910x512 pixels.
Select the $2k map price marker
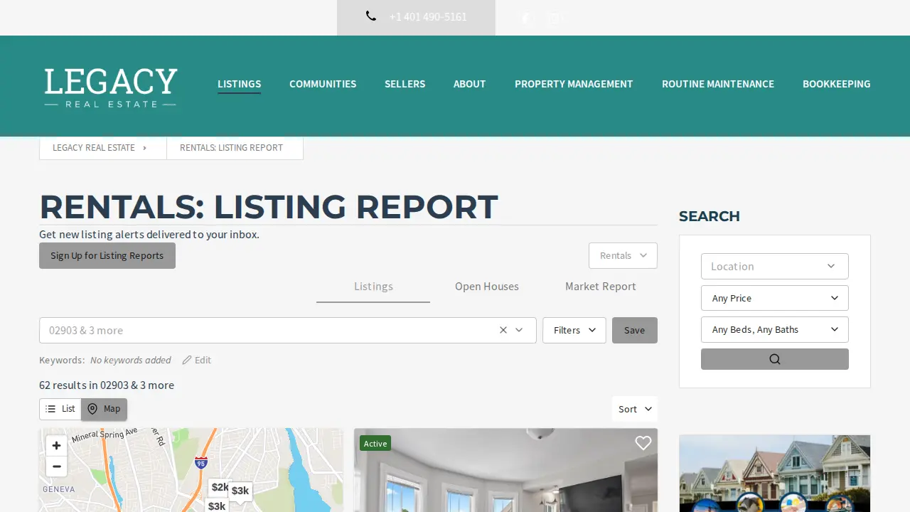pos(220,487)
